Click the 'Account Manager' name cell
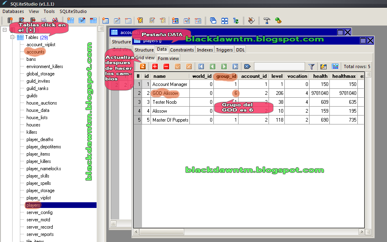This screenshot has width=387, height=242. tap(170, 84)
